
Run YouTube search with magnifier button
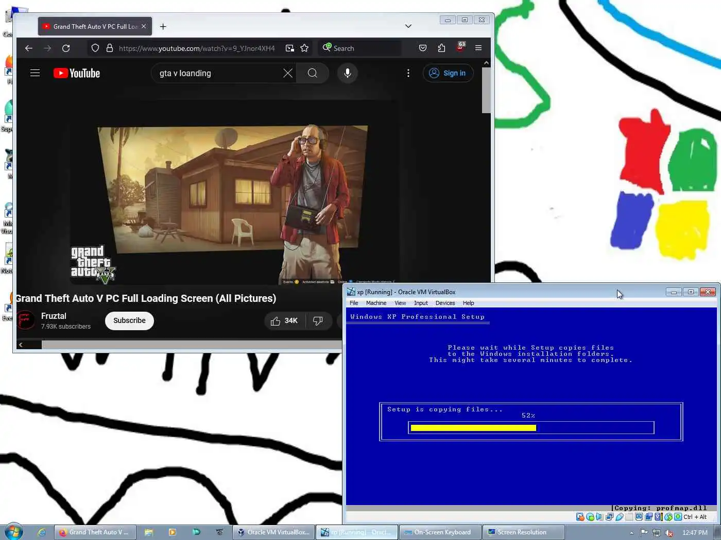(313, 73)
